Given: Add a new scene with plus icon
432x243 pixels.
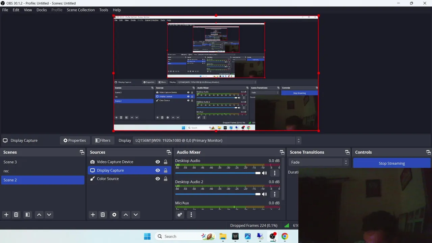Looking at the screenshot, I should [x=6, y=215].
